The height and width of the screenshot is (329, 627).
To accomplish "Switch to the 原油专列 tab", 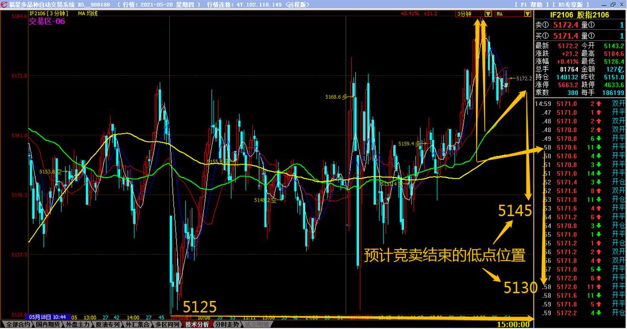I will (x=107, y=324).
